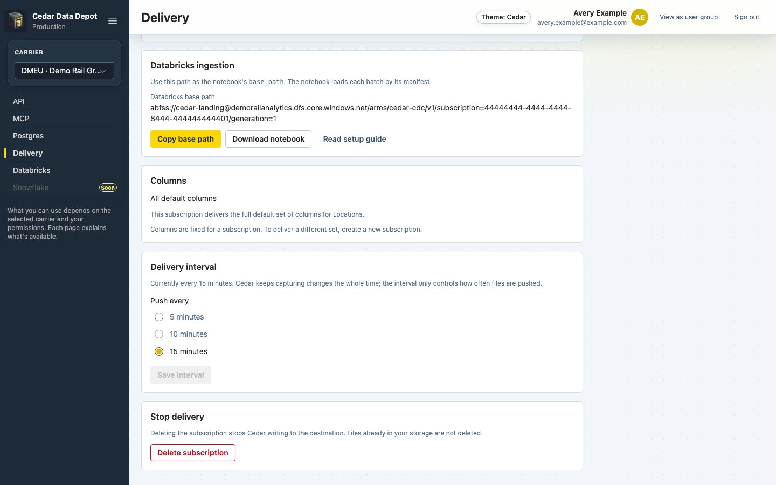This screenshot has width=776, height=485.
Task: Navigate to Databricks in the sidebar
Action: (64, 170)
